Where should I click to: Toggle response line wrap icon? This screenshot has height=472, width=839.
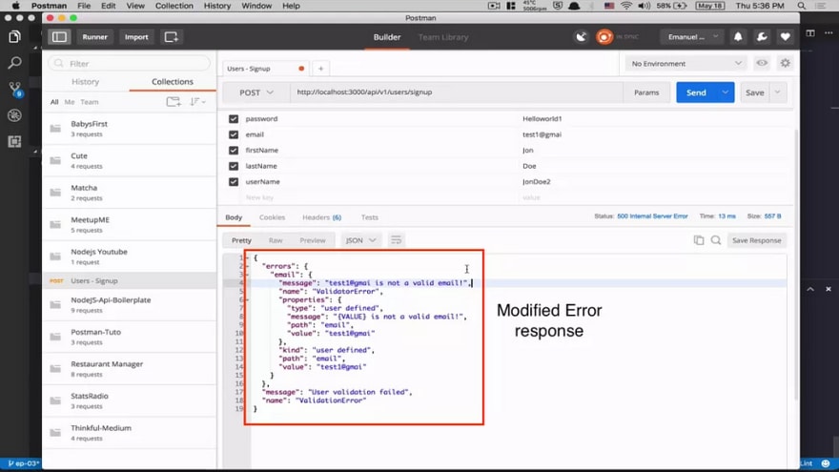396,240
